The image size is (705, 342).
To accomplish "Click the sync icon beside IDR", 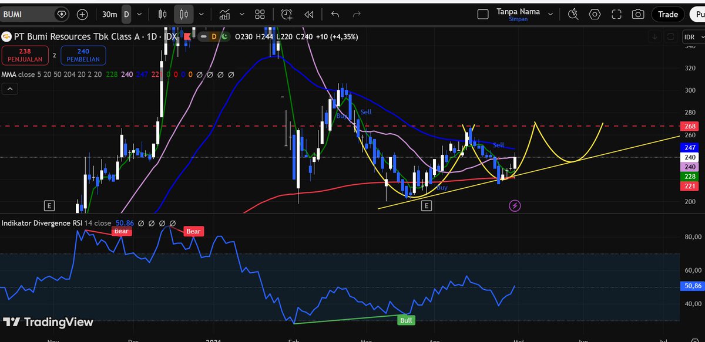I will pos(671,37).
